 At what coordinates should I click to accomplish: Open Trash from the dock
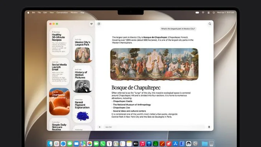click(x=211, y=144)
